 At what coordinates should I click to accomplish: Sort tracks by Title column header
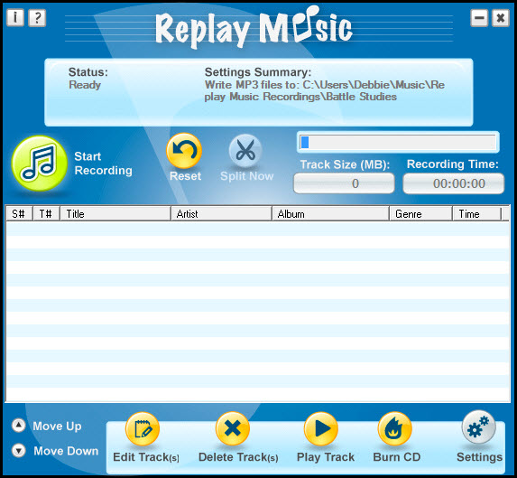click(x=115, y=214)
